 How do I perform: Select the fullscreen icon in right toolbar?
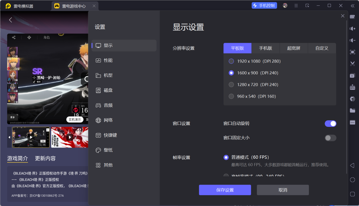click(352, 52)
